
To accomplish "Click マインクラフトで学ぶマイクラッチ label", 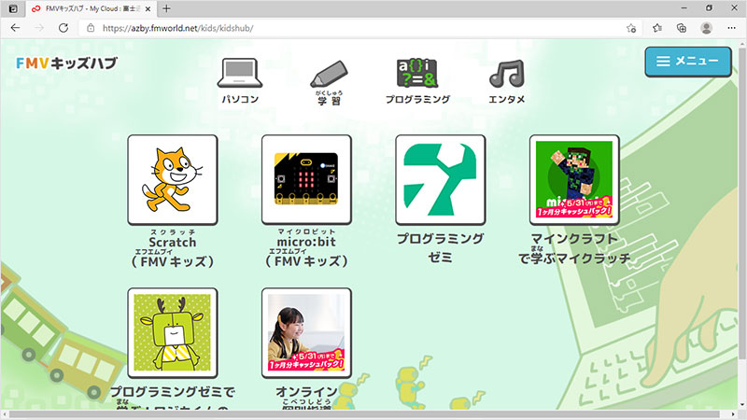I will tap(574, 248).
